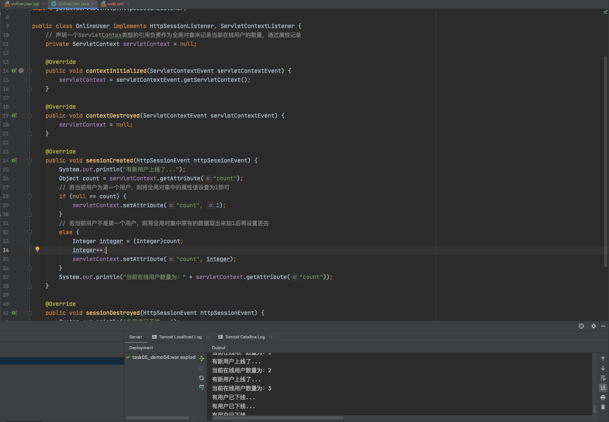
Task: Click the Output pane vertical scrollbar thumb
Action: pos(595,409)
